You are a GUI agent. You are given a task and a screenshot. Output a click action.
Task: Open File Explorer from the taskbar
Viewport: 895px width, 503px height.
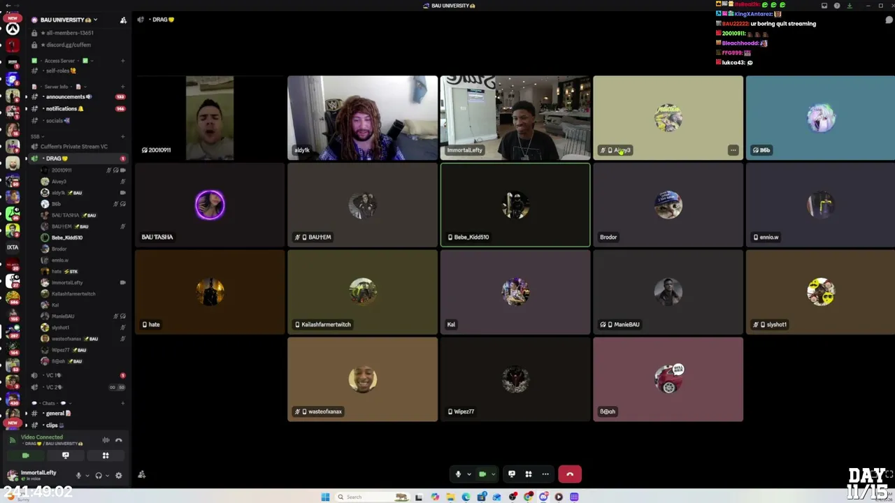click(x=450, y=497)
